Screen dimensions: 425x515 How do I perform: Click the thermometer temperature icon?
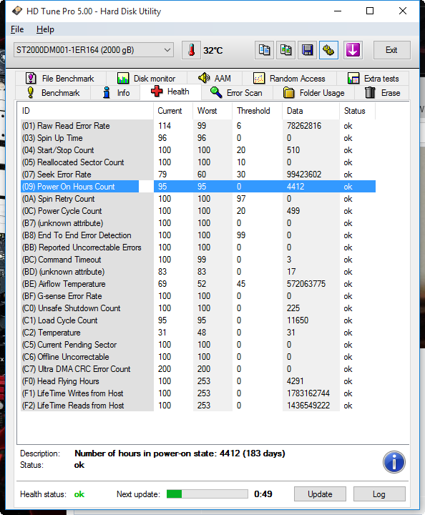pos(192,50)
